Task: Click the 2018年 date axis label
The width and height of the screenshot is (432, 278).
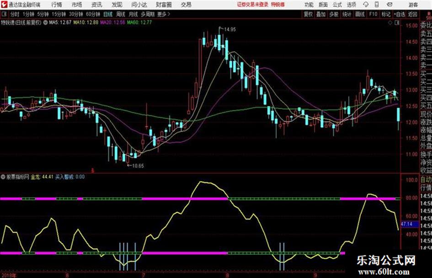Action: click(9, 275)
